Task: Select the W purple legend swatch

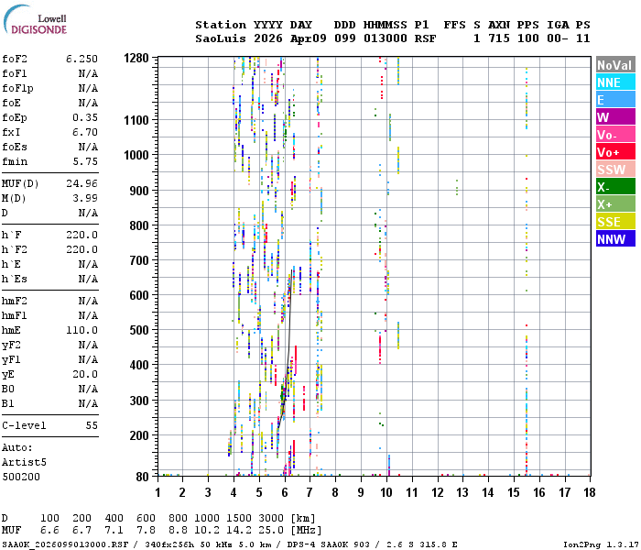Action: 615,117
